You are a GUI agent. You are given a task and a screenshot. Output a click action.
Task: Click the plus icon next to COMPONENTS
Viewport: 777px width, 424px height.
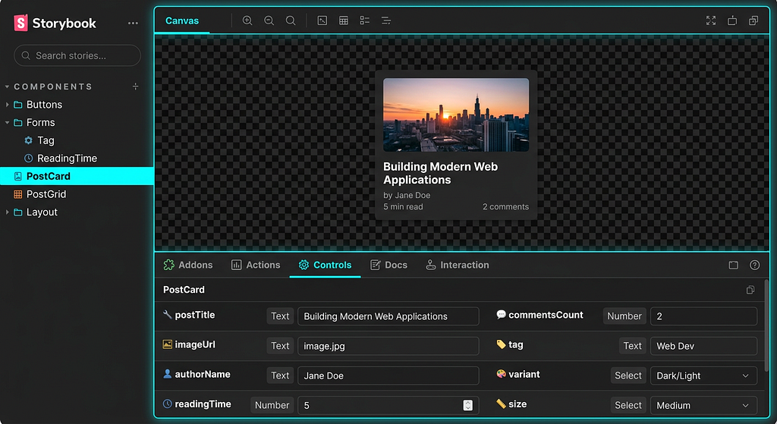136,86
